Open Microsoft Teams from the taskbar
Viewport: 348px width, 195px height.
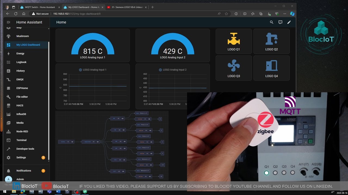[x=49, y=191]
